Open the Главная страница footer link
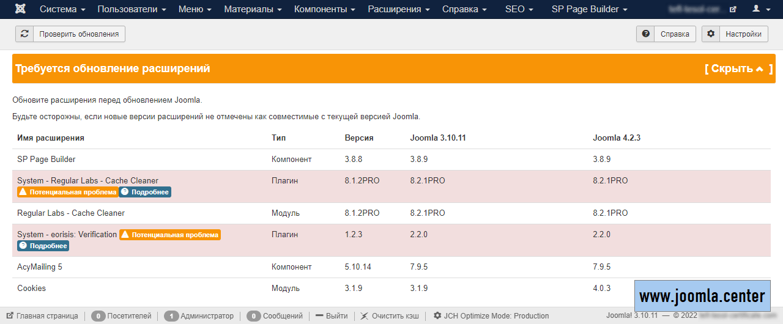The width and height of the screenshot is (783, 324). pyautogui.click(x=42, y=316)
